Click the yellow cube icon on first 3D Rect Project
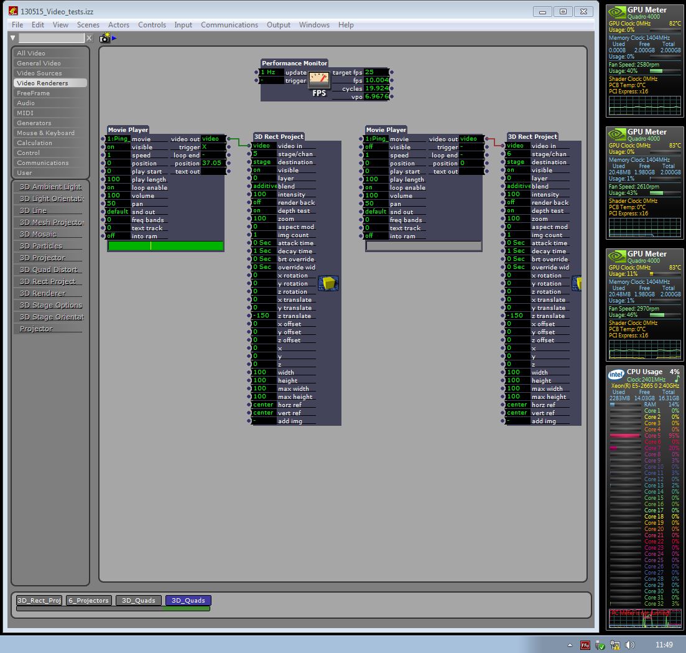 (328, 283)
